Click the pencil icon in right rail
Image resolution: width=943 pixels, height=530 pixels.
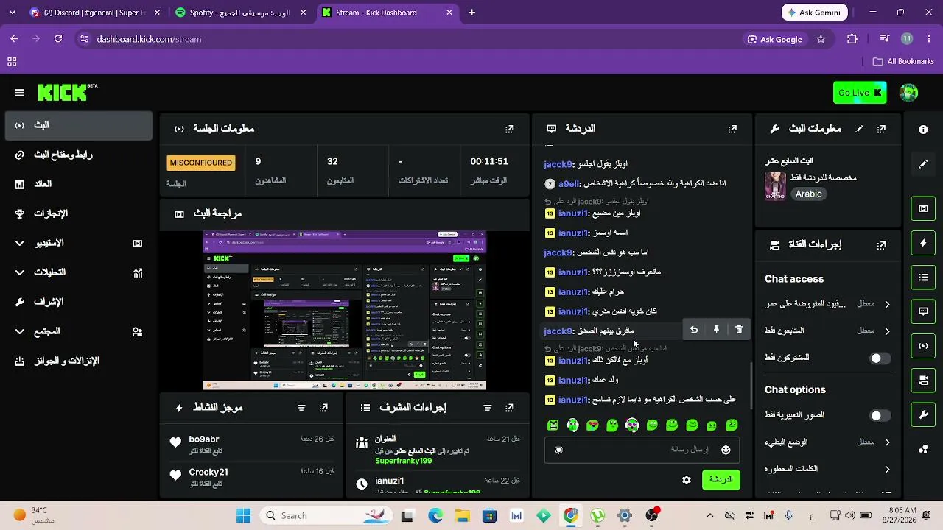pyautogui.click(x=923, y=164)
